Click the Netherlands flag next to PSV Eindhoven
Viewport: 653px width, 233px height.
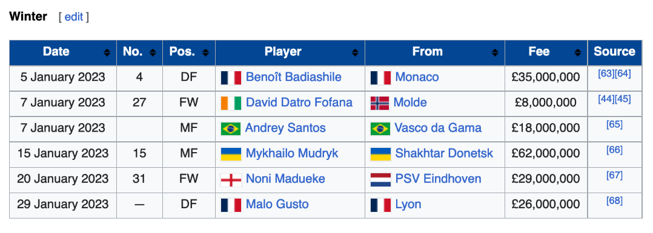click(380, 179)
